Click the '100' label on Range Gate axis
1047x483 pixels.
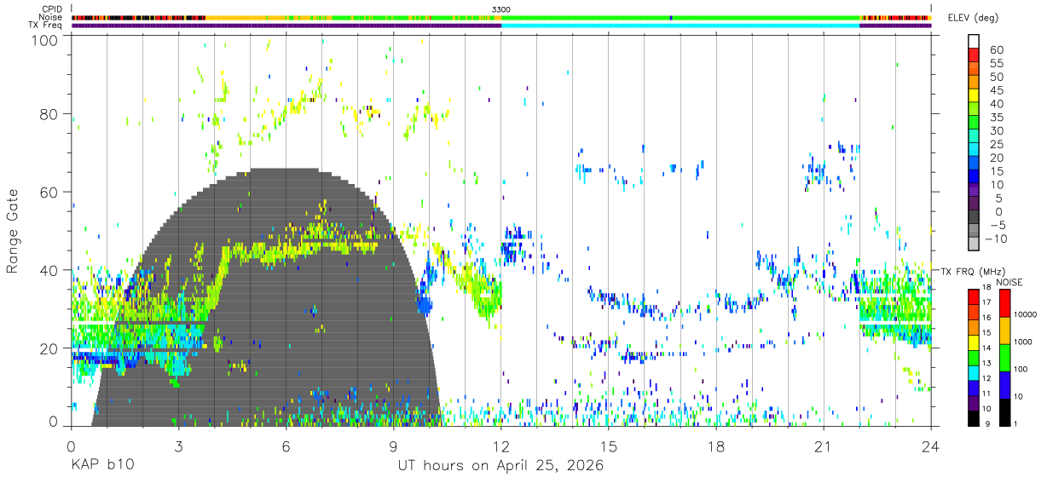(46, 39)
